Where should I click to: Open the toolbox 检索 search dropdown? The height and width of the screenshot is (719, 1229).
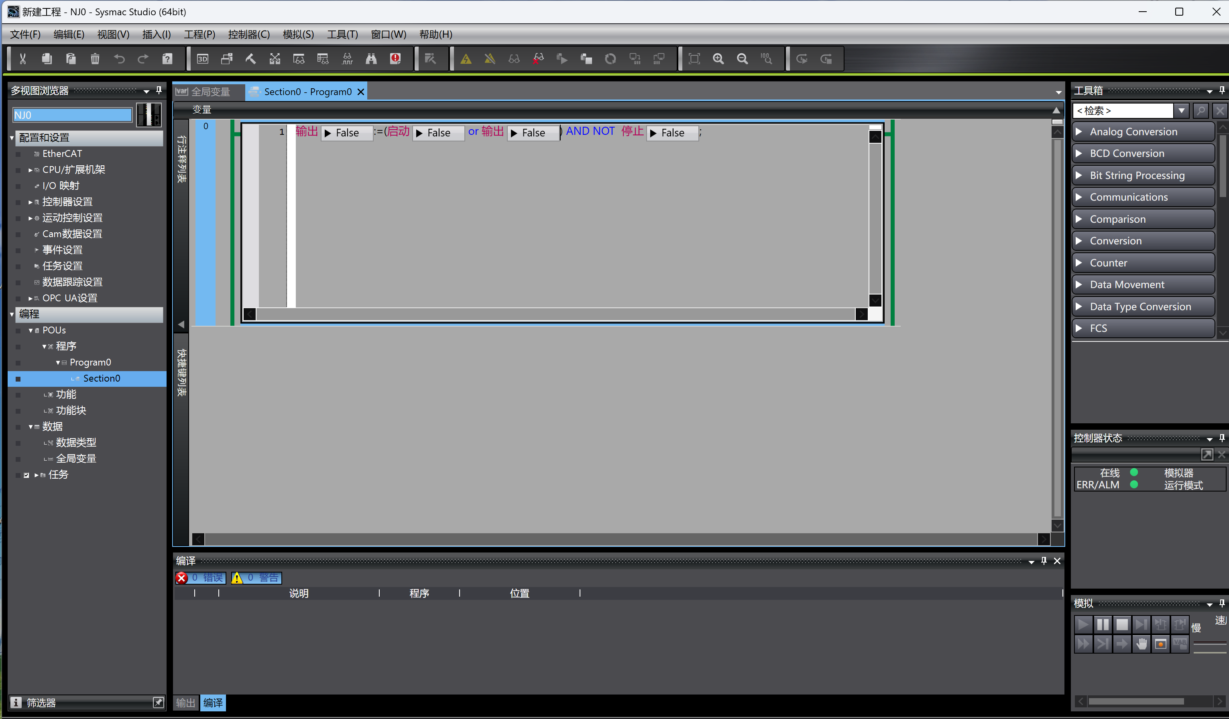(x=1181, y=111)
